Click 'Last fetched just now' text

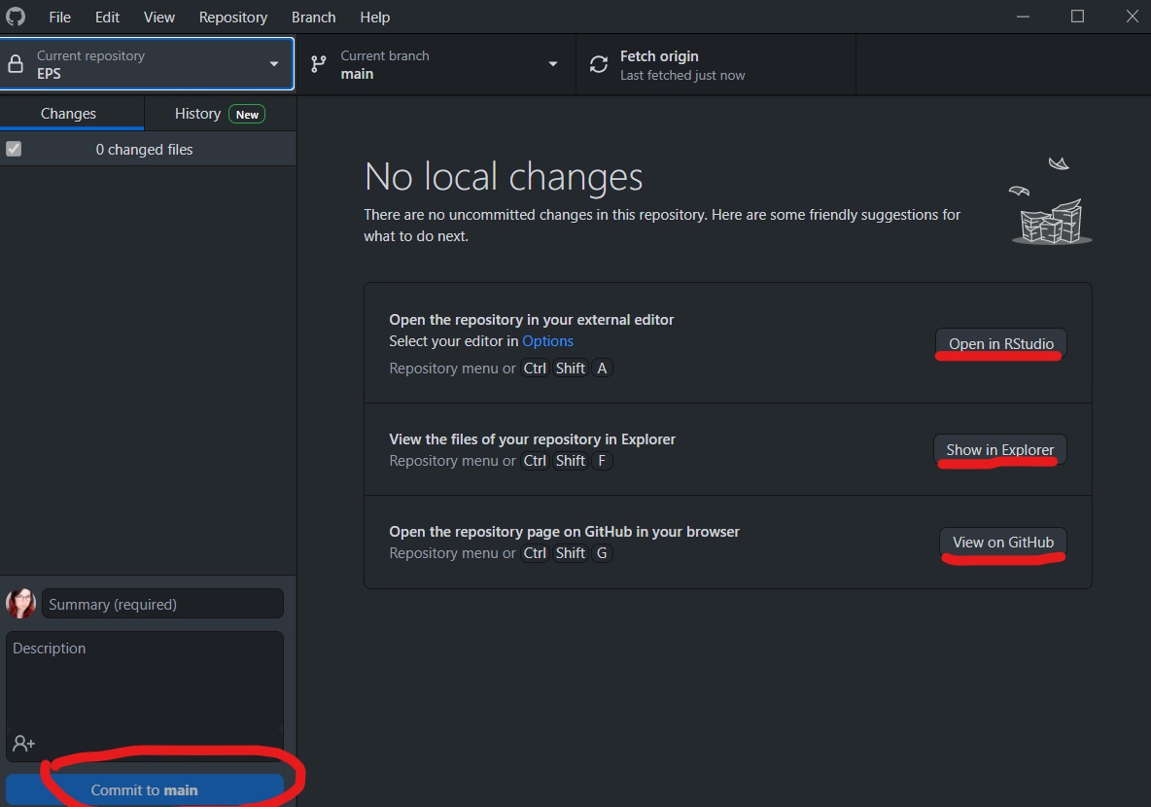click(x=681, y=75)
